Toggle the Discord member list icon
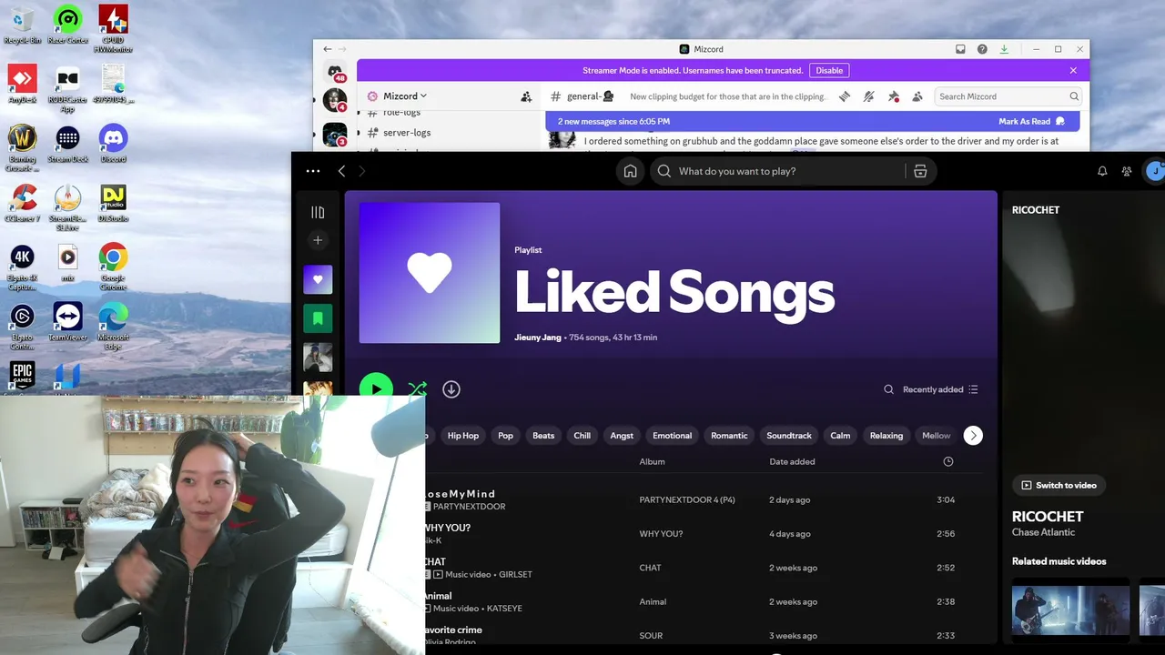Image resolution: width=1165 pixels, height=655 pixels. pos(917,96)
